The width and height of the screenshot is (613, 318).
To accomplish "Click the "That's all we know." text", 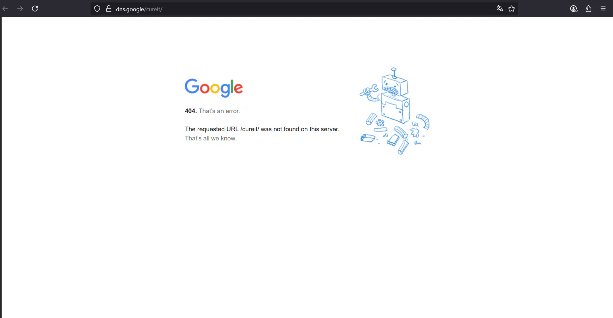I will tap(210, 138).
